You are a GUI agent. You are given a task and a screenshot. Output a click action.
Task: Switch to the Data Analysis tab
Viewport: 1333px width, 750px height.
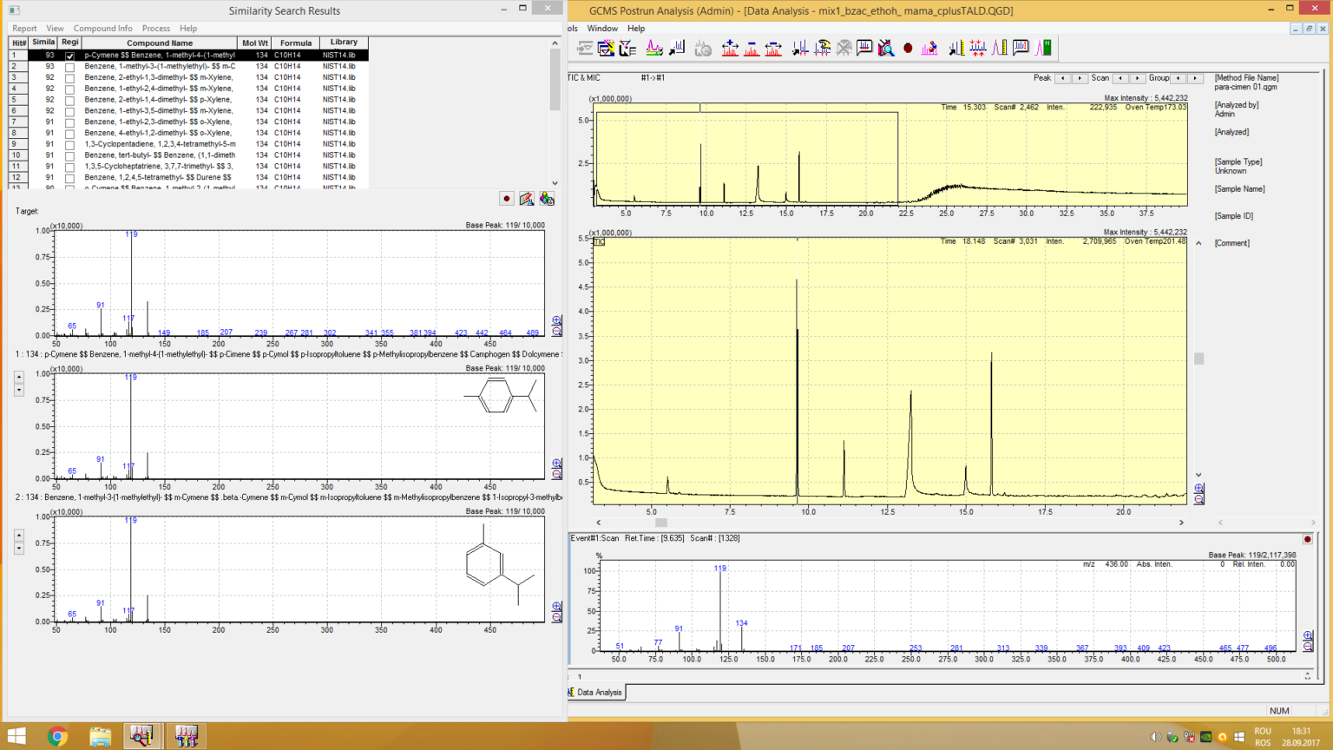[x=601, y=692]
